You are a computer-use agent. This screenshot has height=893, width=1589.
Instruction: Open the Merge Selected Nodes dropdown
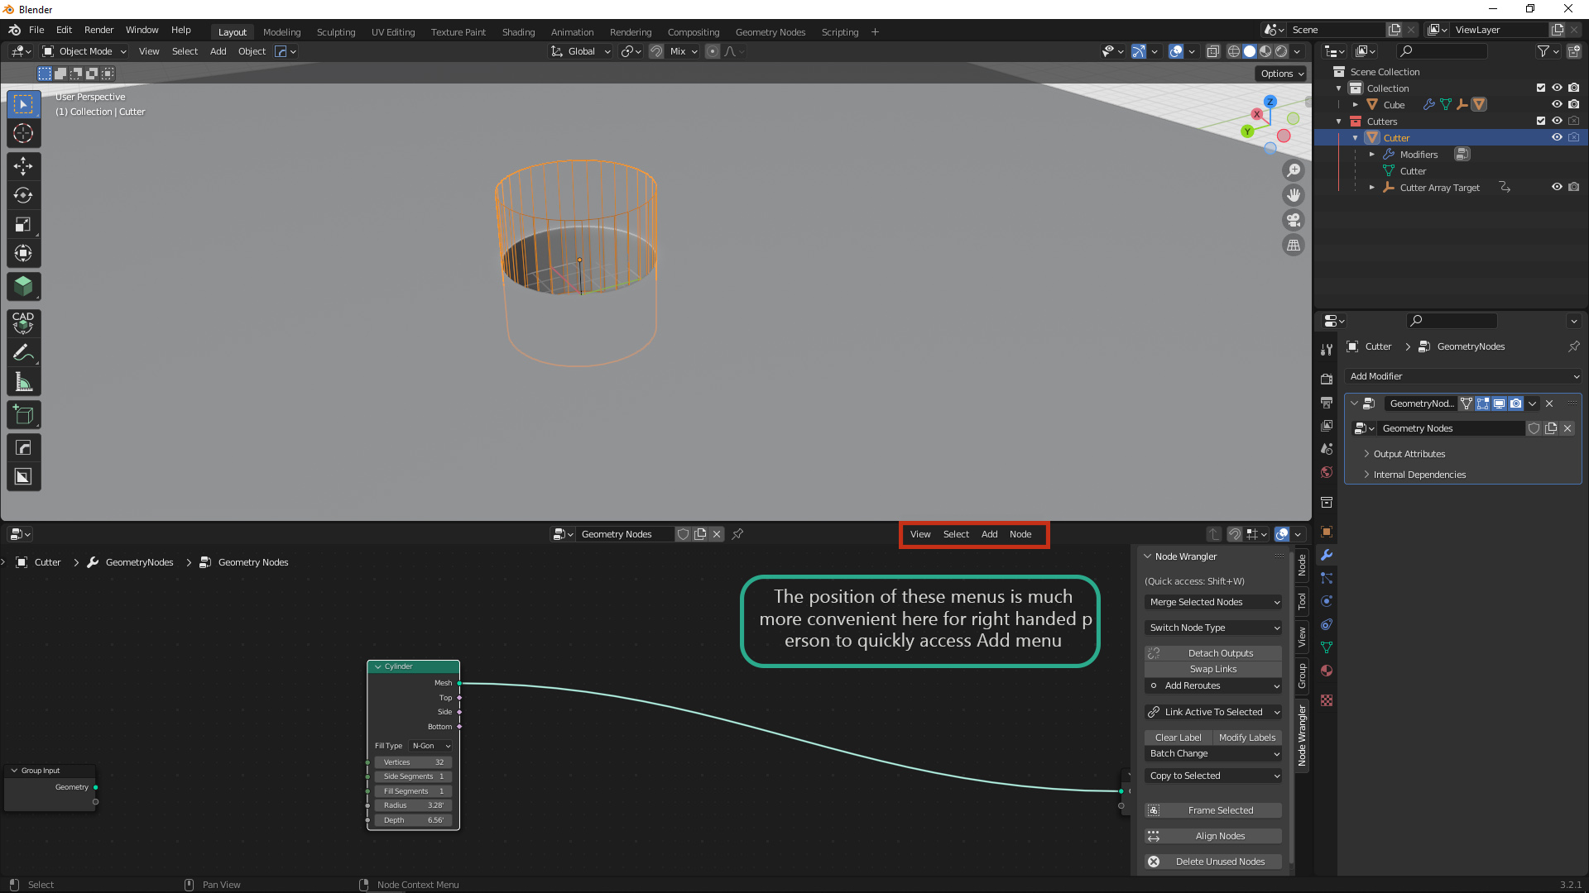[x=1213, y=602]
